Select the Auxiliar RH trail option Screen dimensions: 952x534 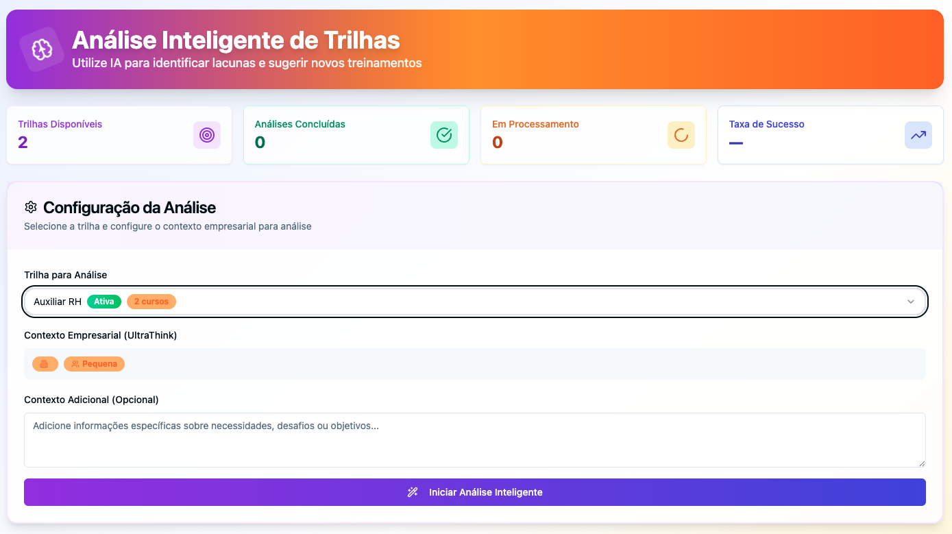(x=57, y=301)
